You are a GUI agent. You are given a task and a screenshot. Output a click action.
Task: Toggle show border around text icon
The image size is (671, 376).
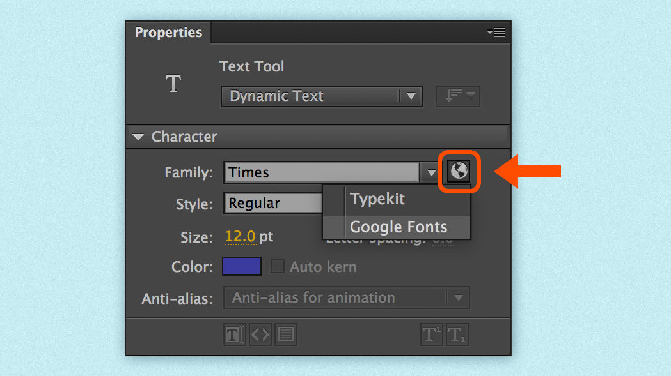tap(286, 335)
